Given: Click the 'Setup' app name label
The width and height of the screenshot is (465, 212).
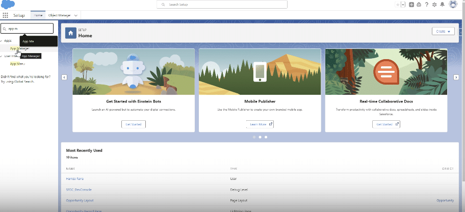Looking at the screenshot, I should coord(19,15).
